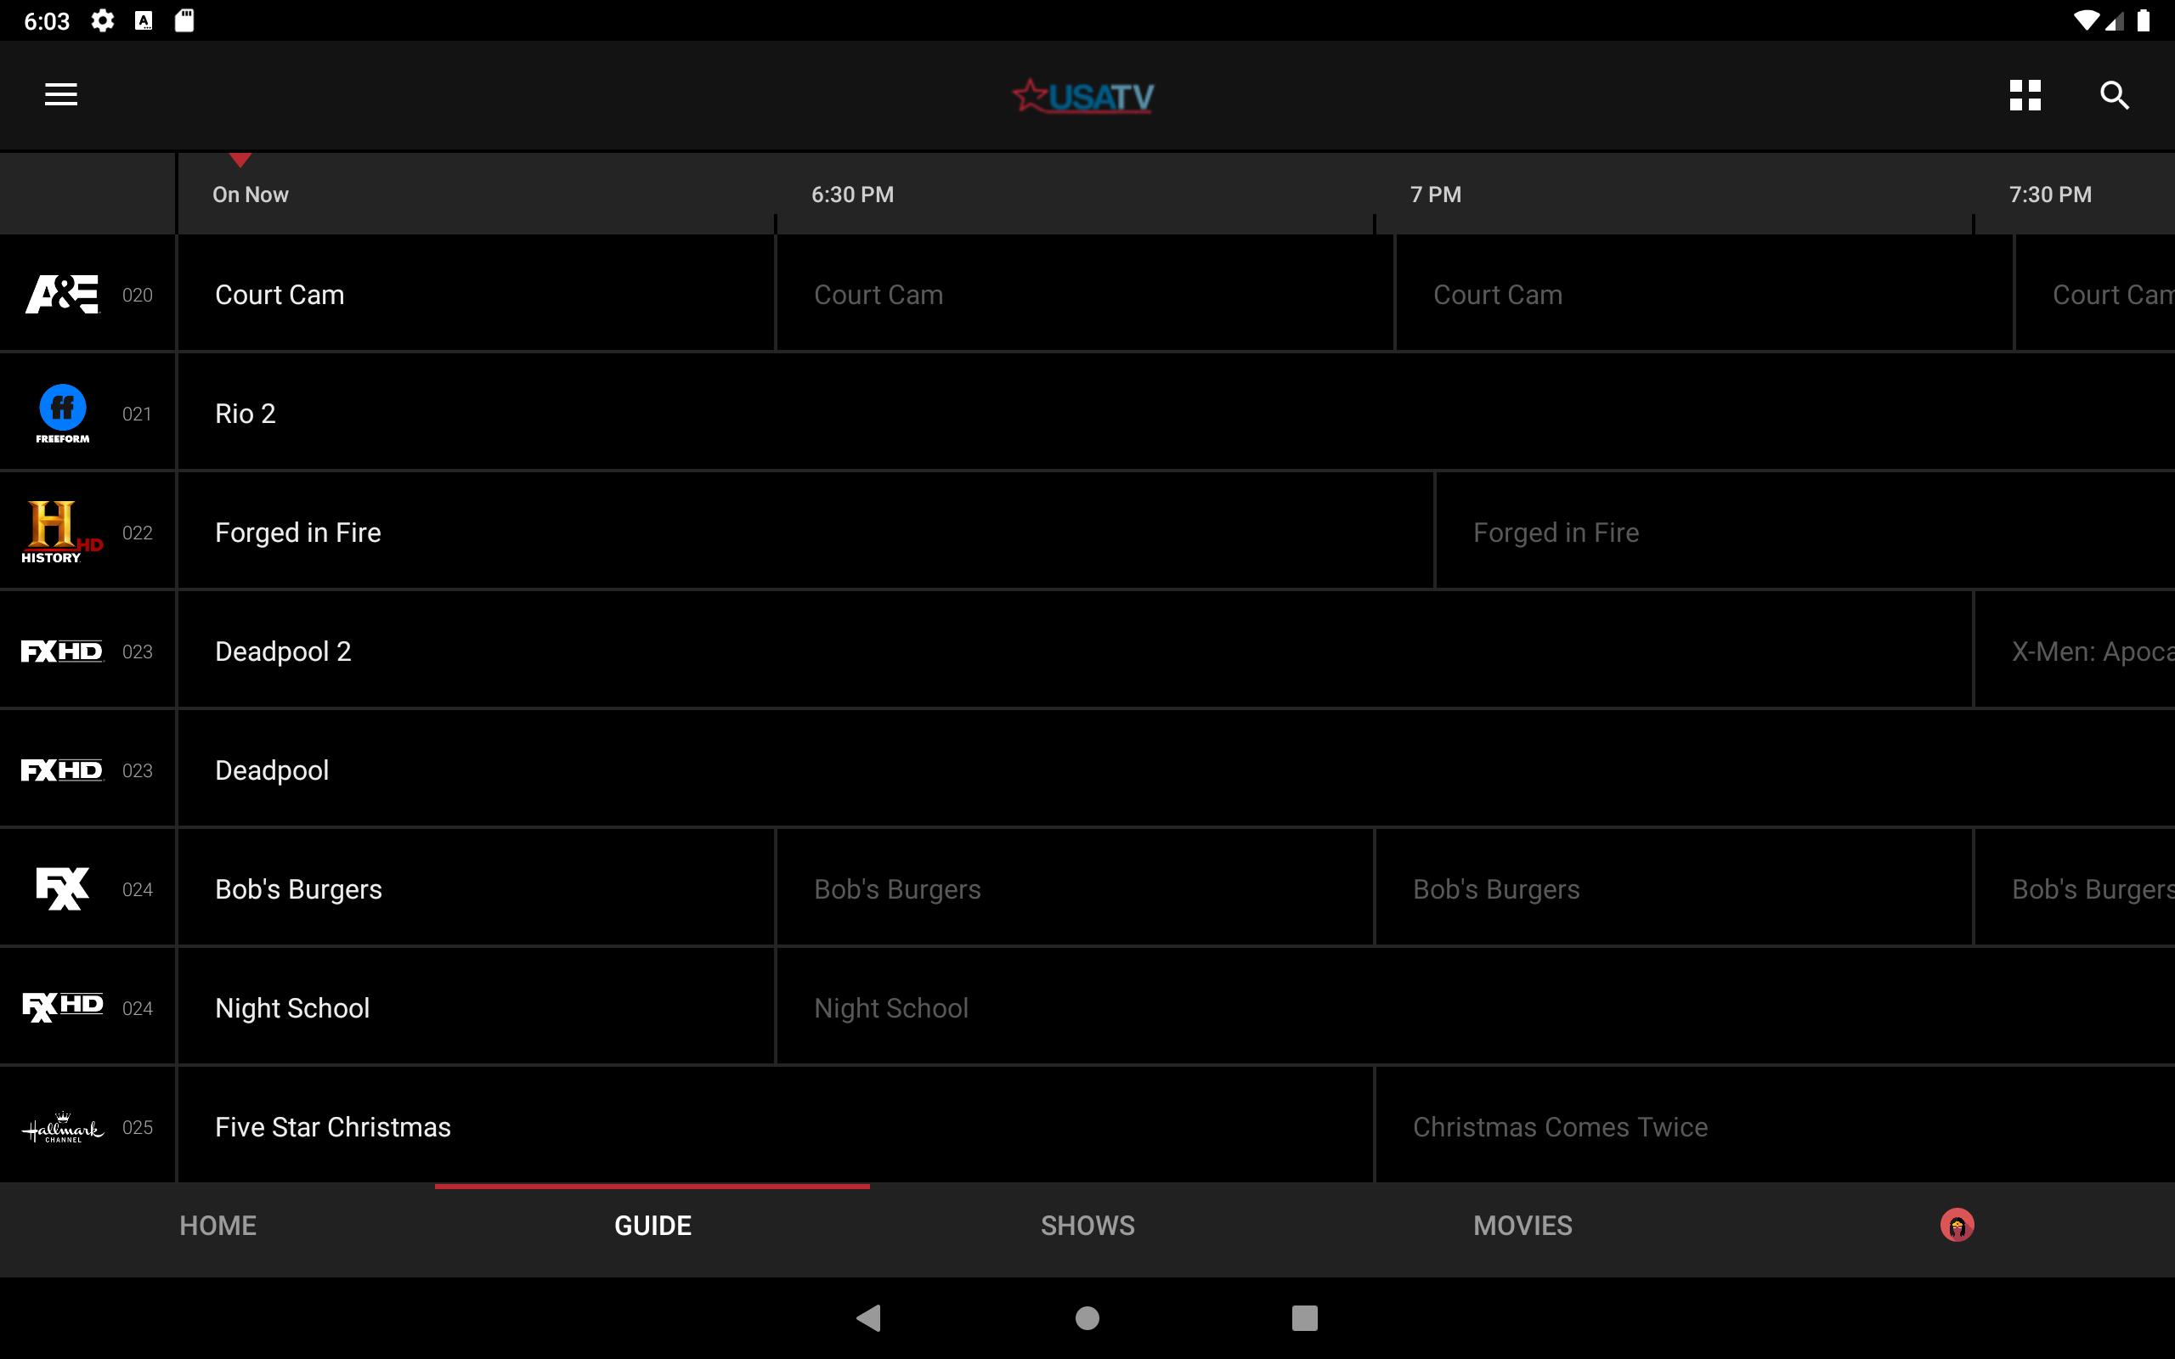Image resolution: width=2175 pixels, height=1359 pixels.
Task: Open Forged in Fire airing on now
Action: click(x=806, y=531)
